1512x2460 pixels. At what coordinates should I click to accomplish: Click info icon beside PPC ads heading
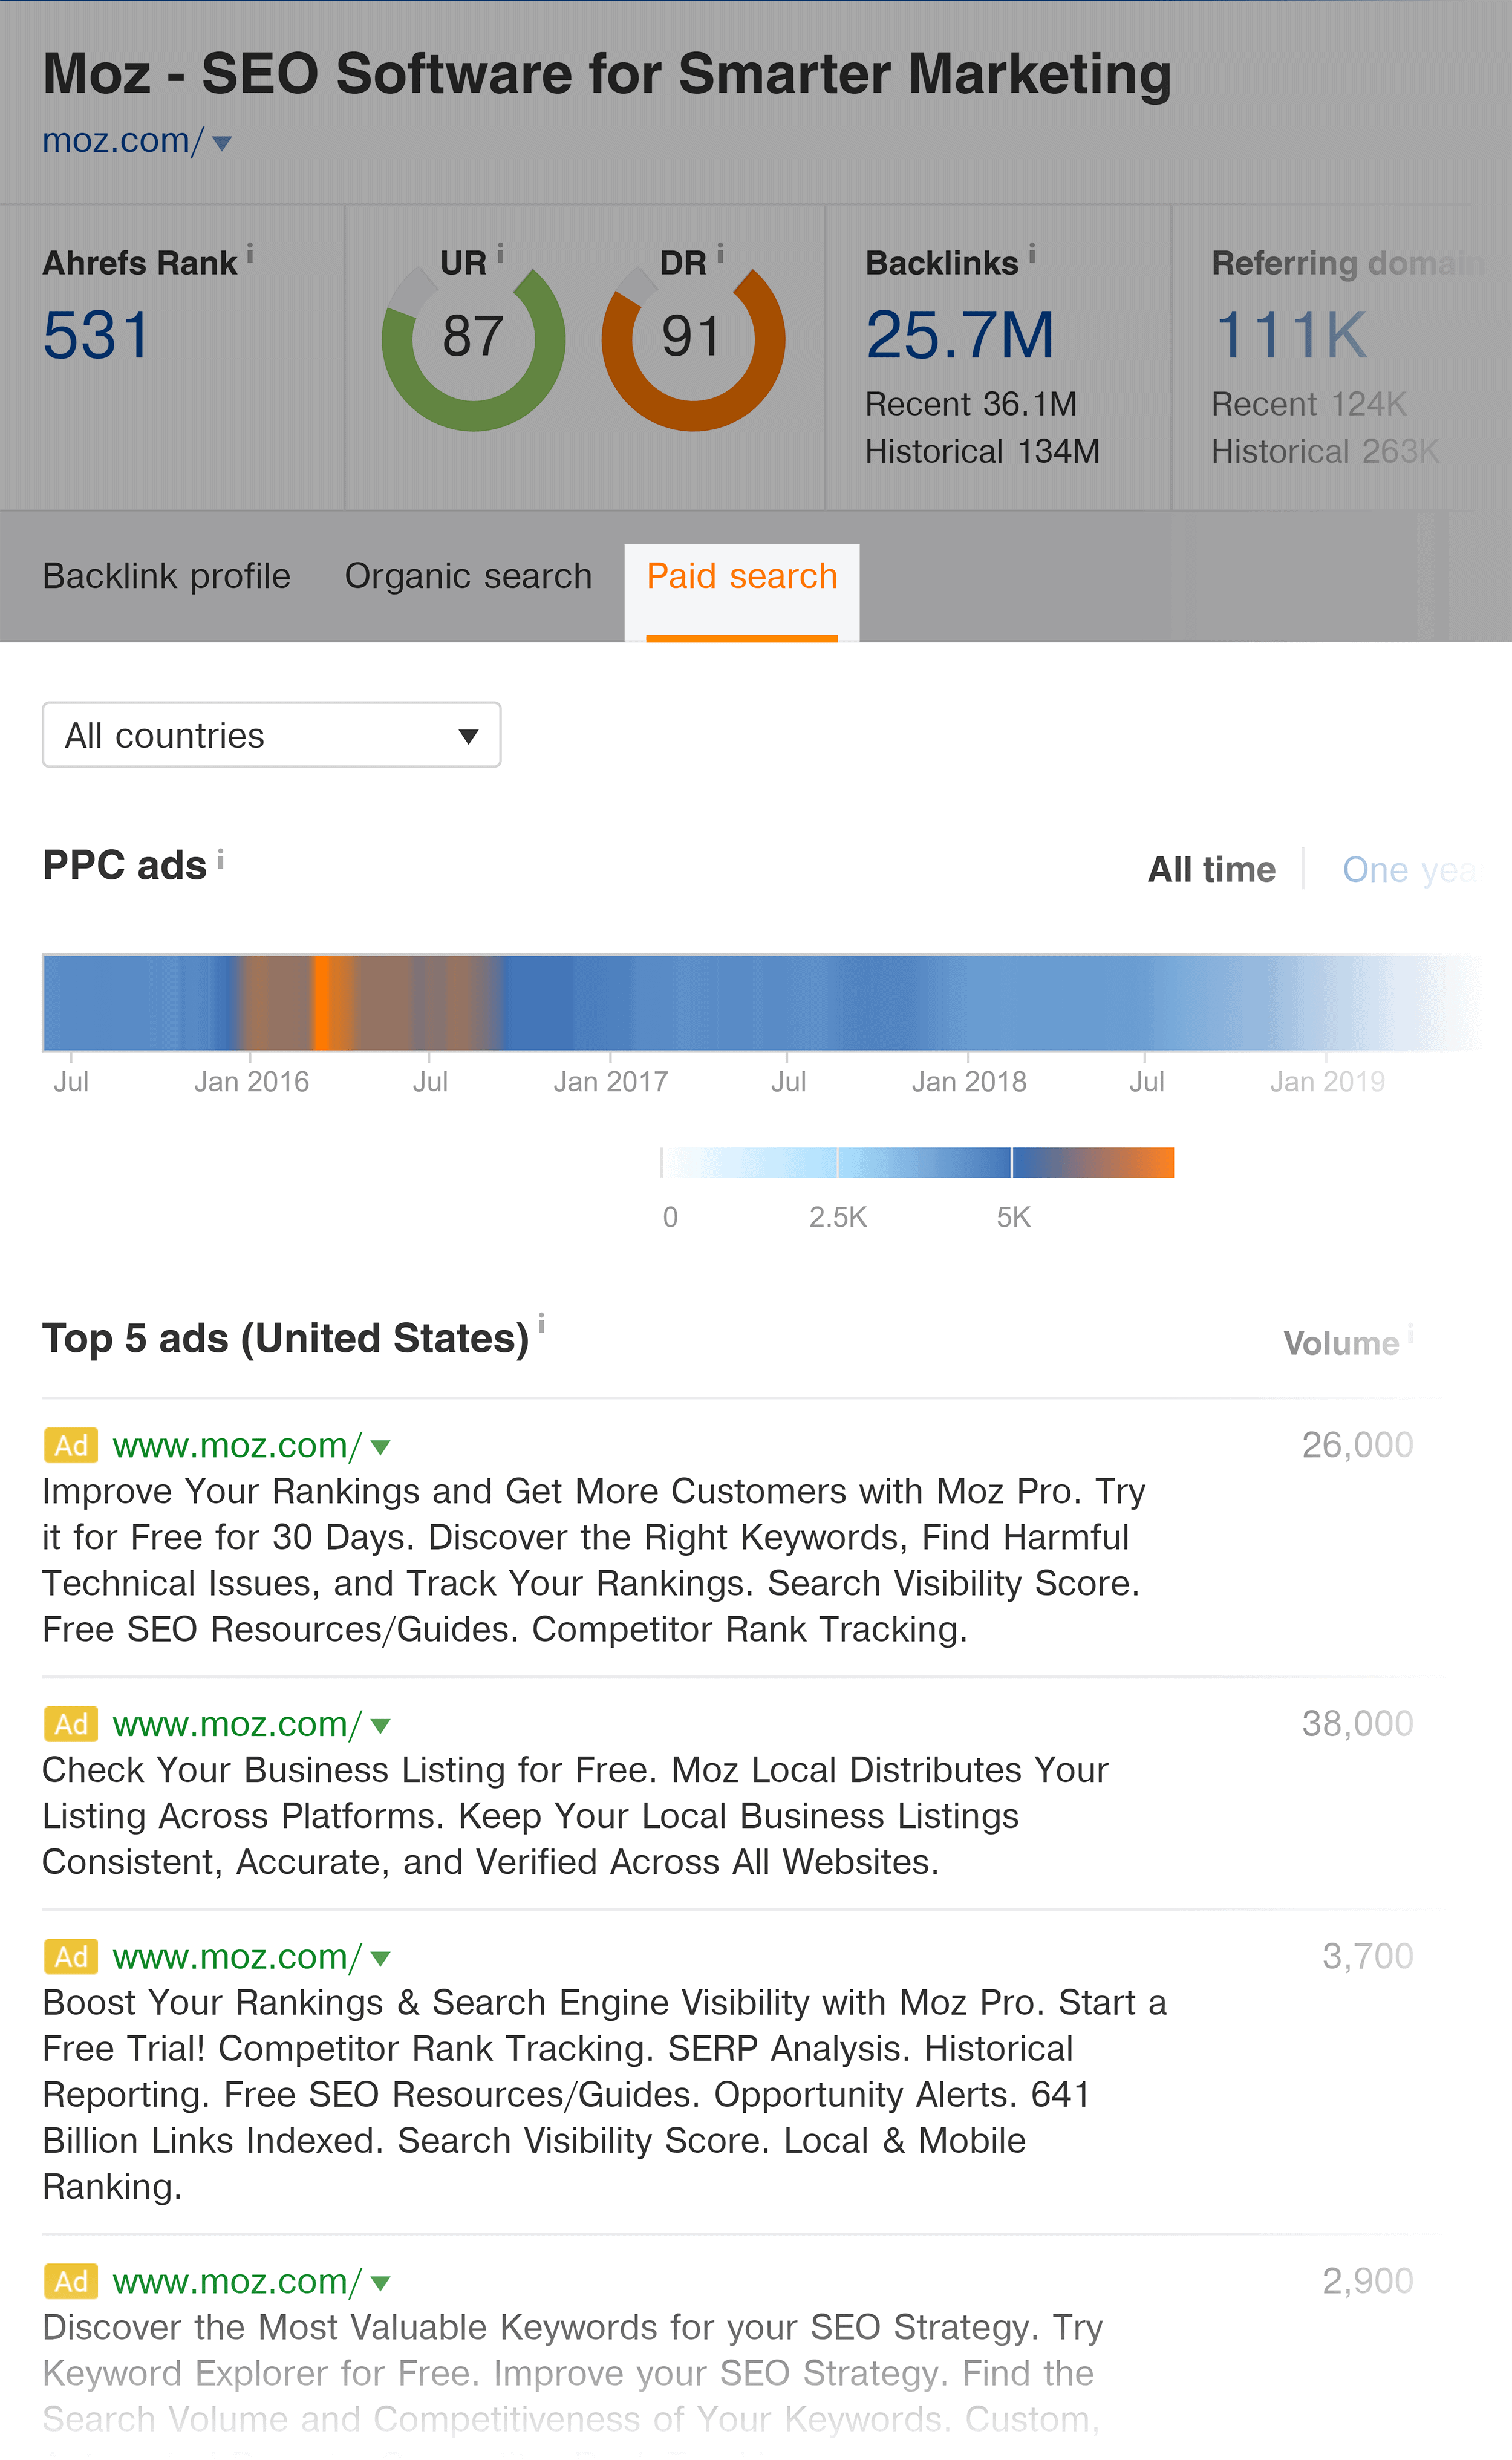221,858
